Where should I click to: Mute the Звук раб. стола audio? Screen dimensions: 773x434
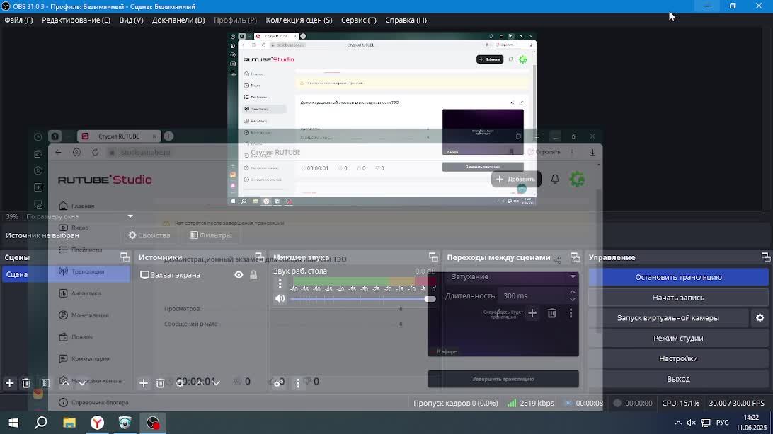(x=280, y=298)
